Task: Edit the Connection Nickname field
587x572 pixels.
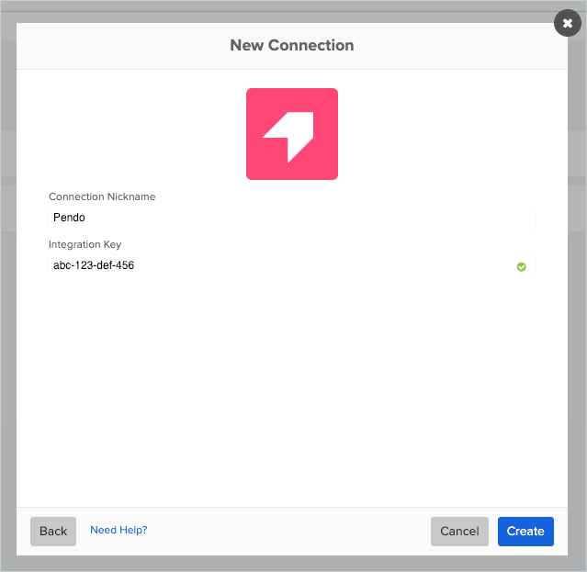Action: (292, 218)
